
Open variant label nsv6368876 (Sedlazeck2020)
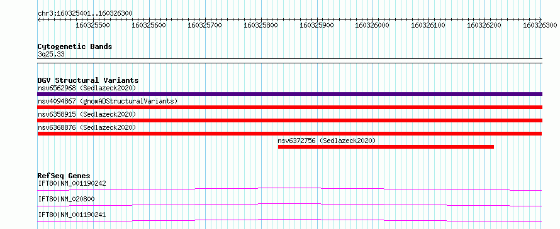click(x=87, y=127)
